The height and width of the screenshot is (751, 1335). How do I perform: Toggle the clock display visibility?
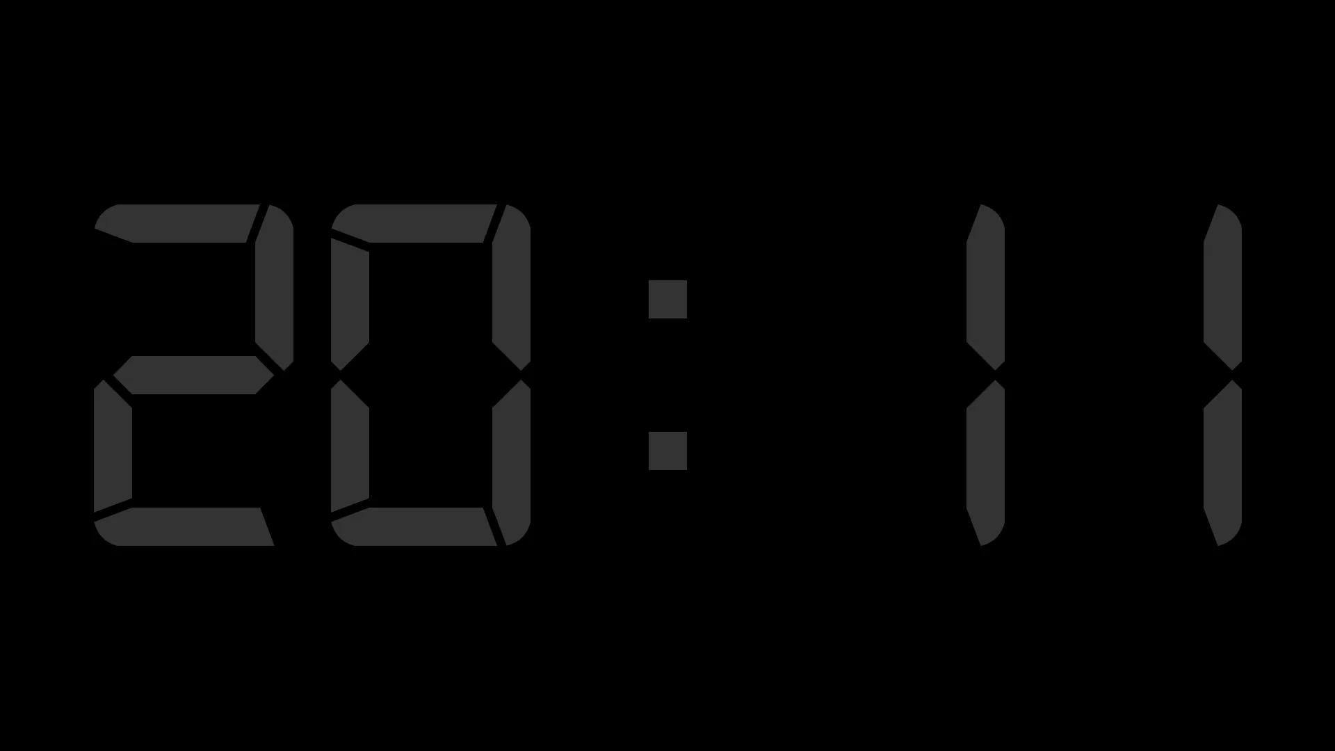[x=667, y=376]
